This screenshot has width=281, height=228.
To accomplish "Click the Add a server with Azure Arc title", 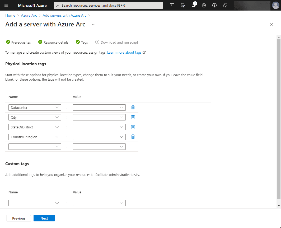I will (45, 24).
